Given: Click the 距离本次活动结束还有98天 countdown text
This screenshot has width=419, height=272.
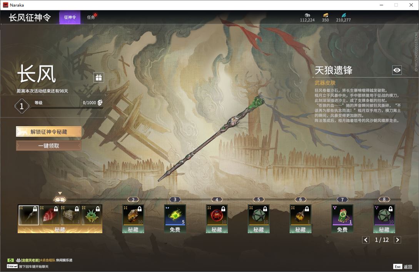Looking at the screenshot, I should [42, 91].
